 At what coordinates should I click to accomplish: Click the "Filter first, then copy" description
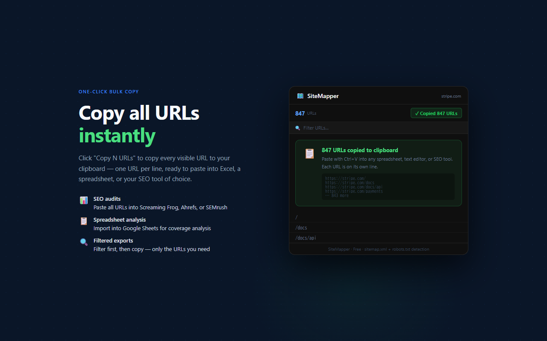pyautogui.click(x=152, y=249)
